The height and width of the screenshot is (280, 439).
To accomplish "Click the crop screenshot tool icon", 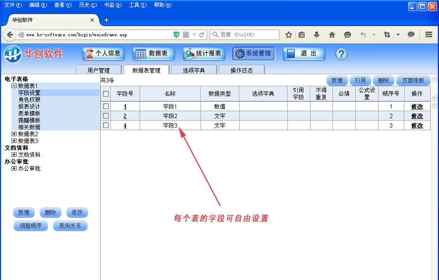I will point(387,35).
